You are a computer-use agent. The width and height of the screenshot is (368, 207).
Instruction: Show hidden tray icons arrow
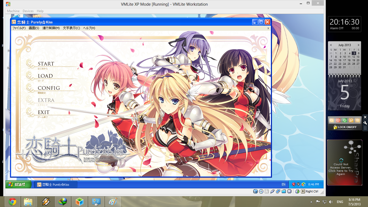pyautogui.click(x=311, y=202)
